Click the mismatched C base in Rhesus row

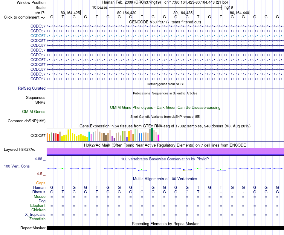[187, 192]
